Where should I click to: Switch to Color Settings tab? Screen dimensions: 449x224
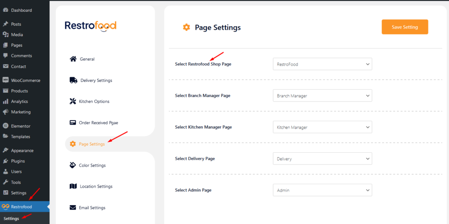(x=92, y=165)
